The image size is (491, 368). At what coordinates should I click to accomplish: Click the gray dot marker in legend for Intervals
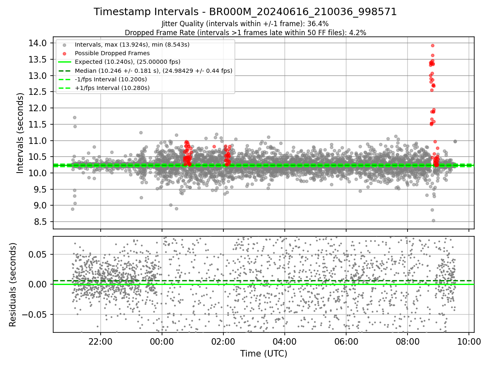(x=65, y=45)
